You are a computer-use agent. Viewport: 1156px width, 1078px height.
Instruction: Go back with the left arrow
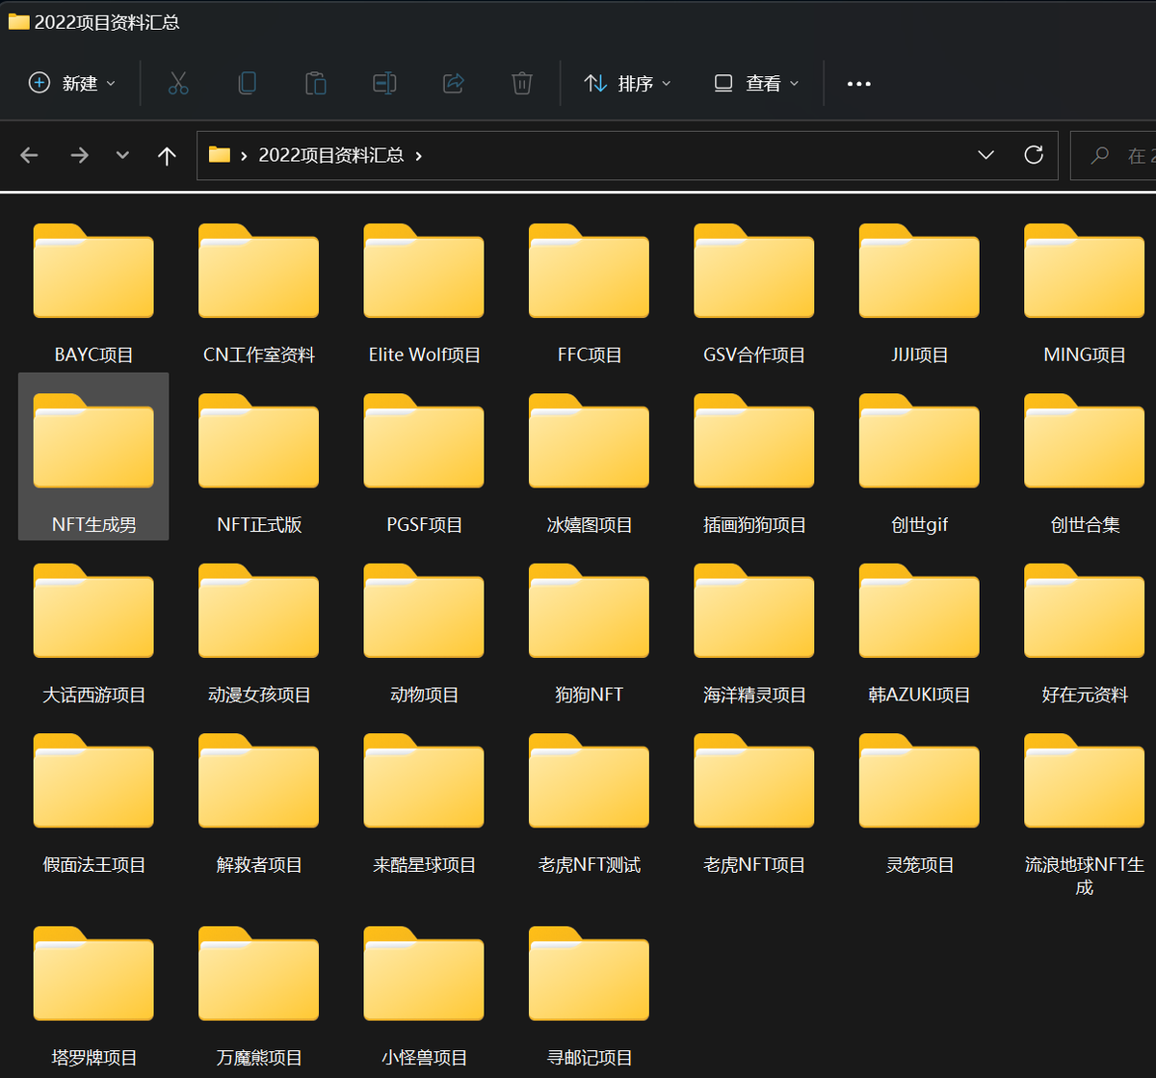click(x=29, y=155)
